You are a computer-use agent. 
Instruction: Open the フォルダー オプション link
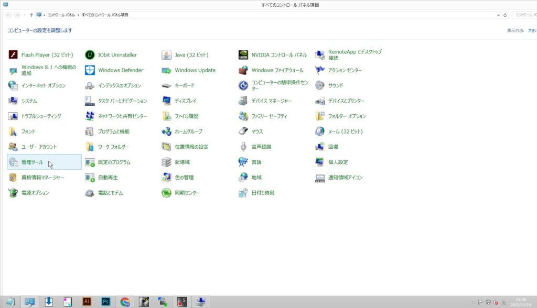click(x=347, y=116)
